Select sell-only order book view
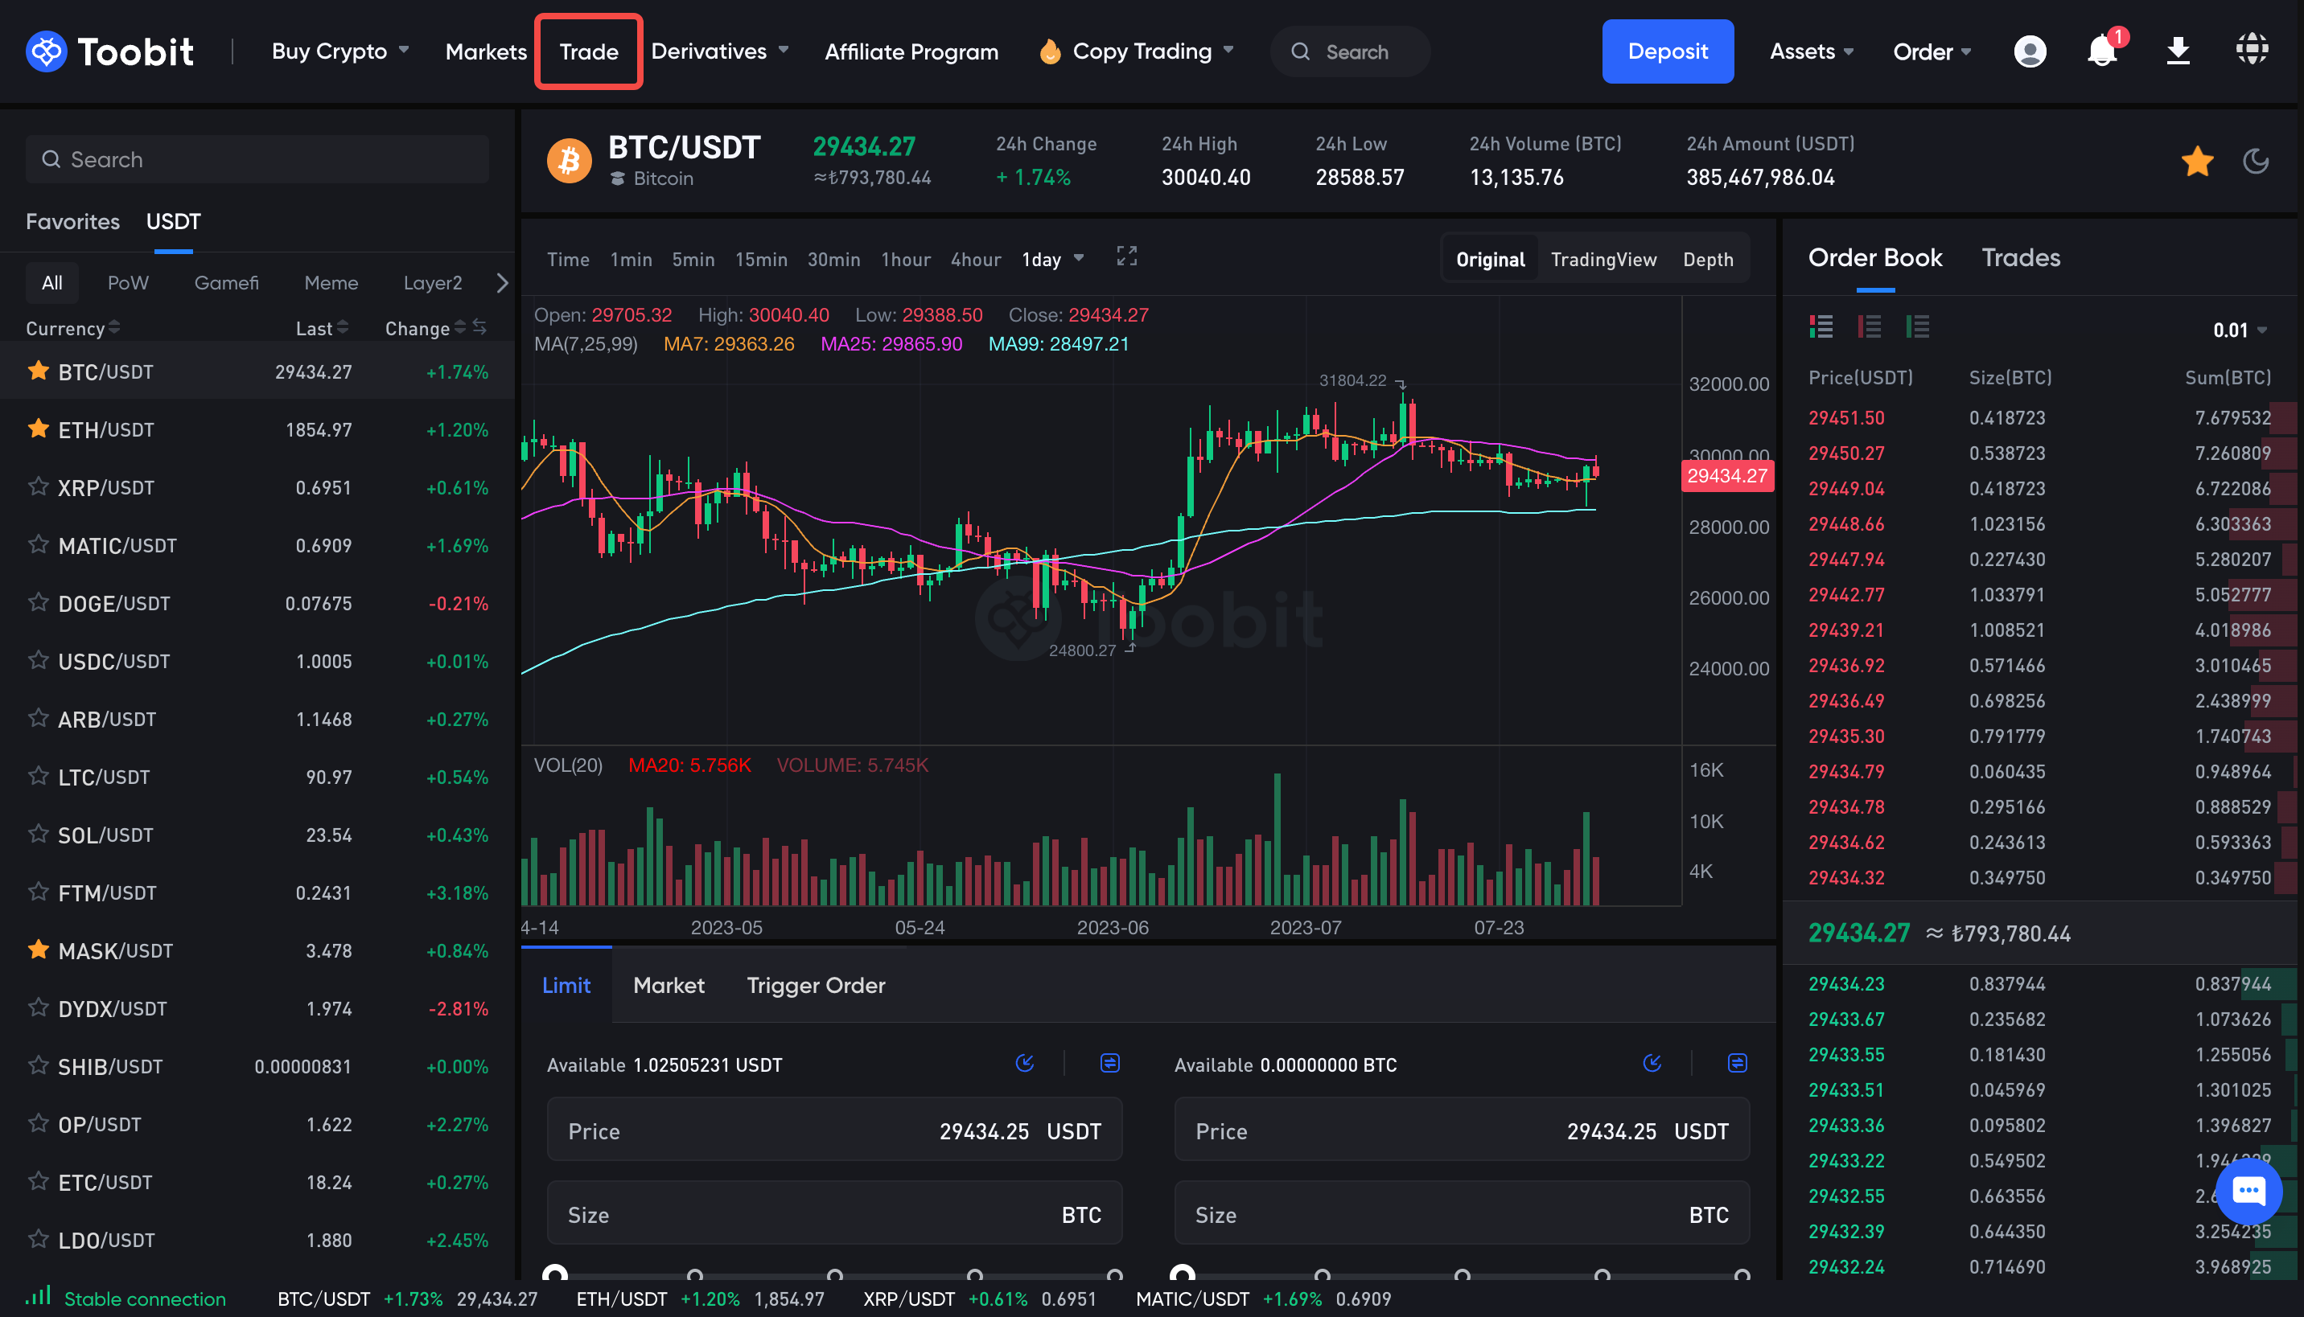 [1869, 326]
